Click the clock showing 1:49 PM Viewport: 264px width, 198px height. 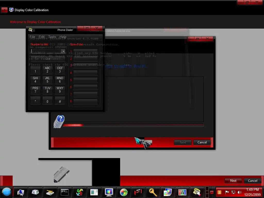(x=252, y=189)
